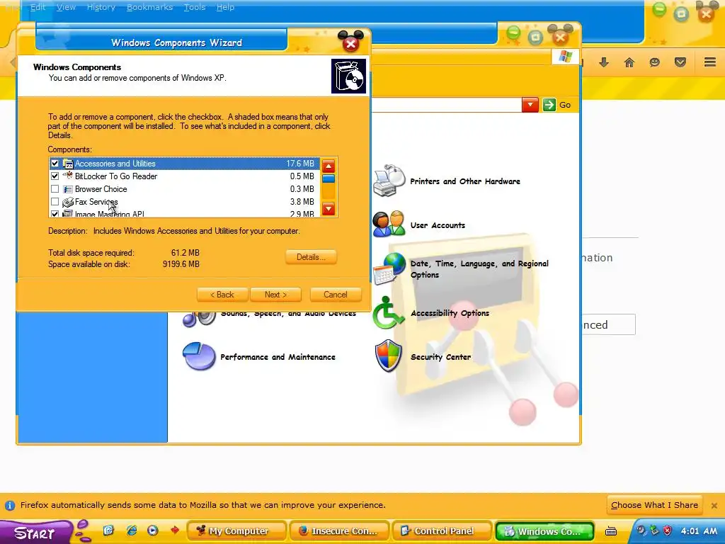Viewport: 725px width, 544px height.
Task: Open the red address bar dropdown arrow
Action: [x=530, y=105]
